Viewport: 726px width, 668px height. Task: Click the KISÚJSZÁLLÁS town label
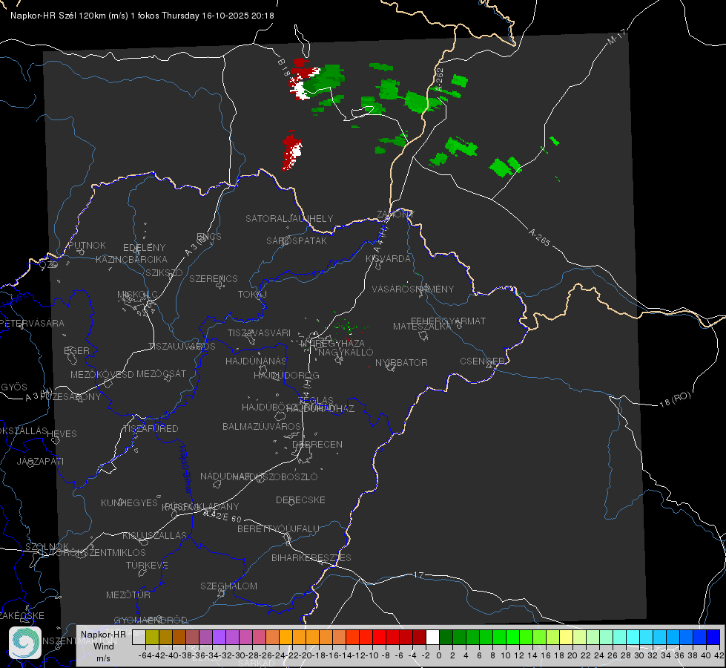pos(154,535)
